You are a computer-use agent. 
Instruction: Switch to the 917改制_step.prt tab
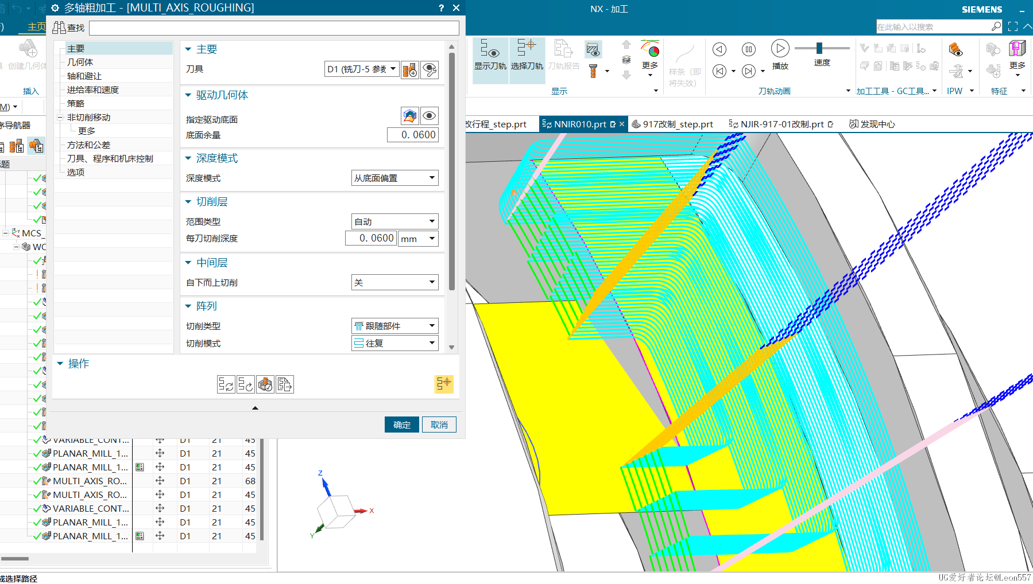coord(672,124)
